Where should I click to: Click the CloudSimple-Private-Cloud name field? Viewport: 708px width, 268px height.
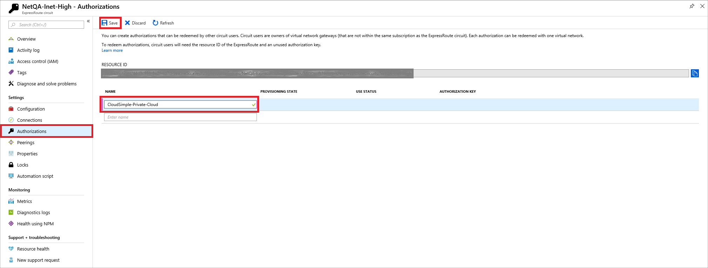(x=180, y=104)
